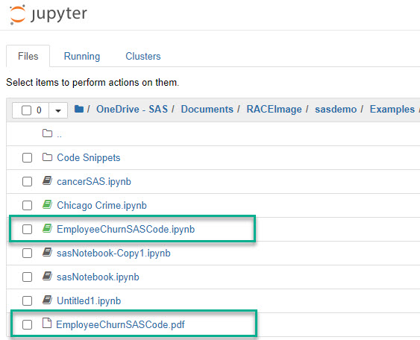Select the sasNotebook.ipynb checkbox
The height and width of the screenshot is (340, 420).
click(x=27, y=277)
